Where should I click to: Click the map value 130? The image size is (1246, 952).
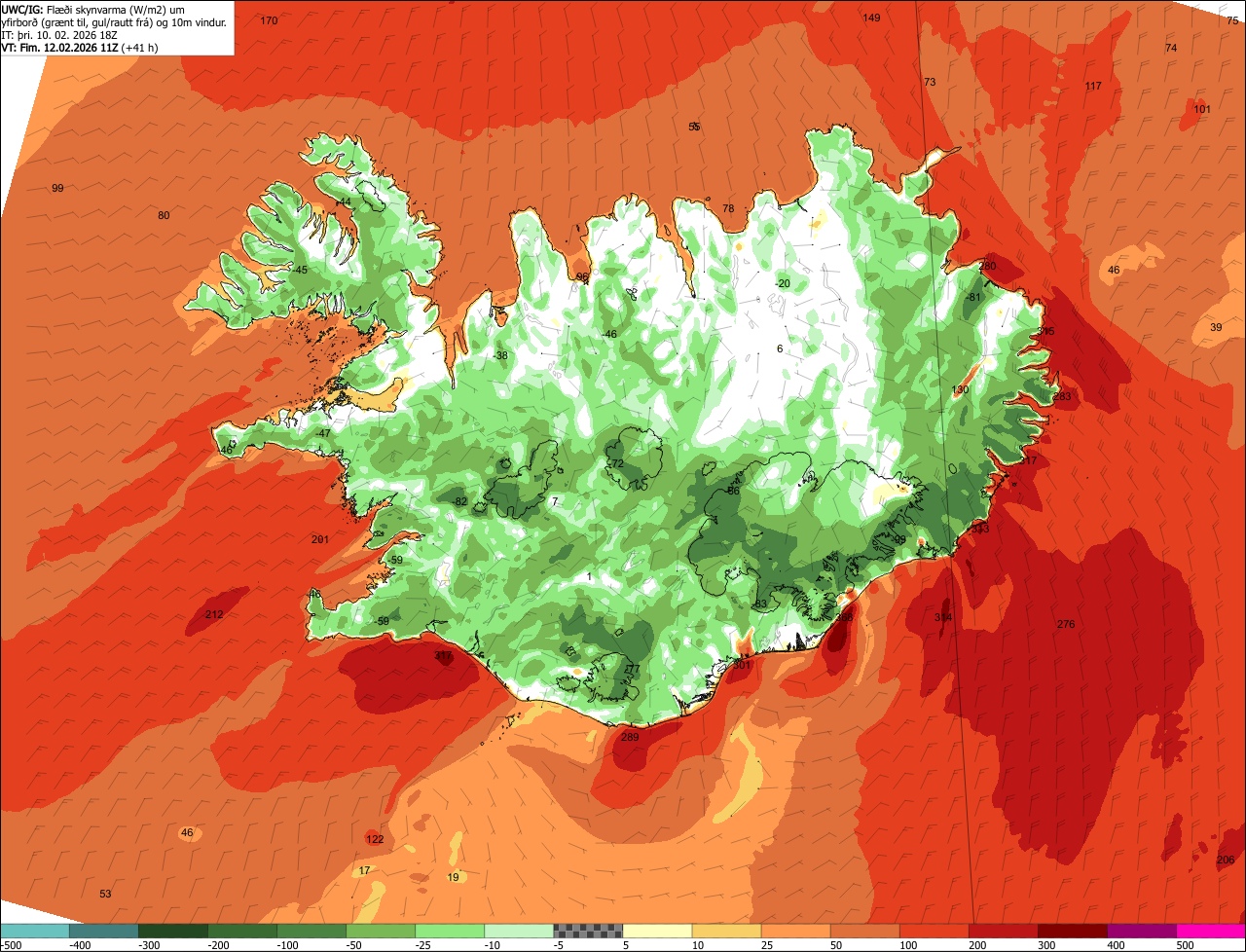click(x=961, y=389)
